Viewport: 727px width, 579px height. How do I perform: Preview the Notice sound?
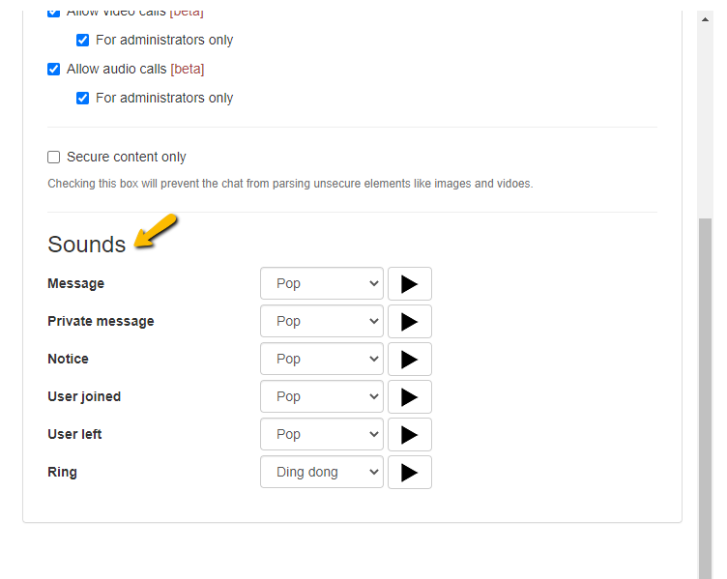[409, 360]
